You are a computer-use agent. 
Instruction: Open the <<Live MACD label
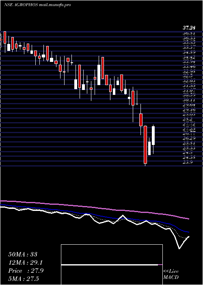tap(171, 274)
